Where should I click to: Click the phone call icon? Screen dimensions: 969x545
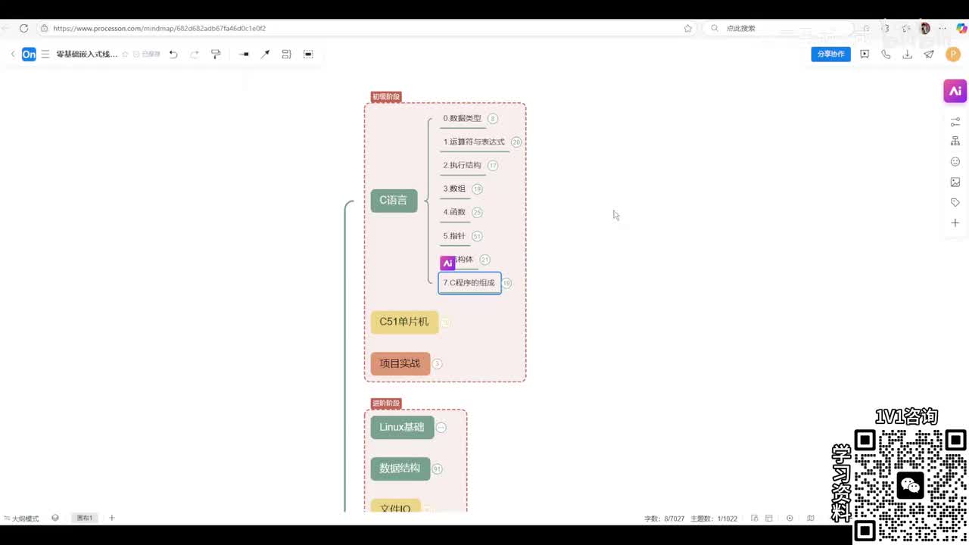(x=886, y=54)
